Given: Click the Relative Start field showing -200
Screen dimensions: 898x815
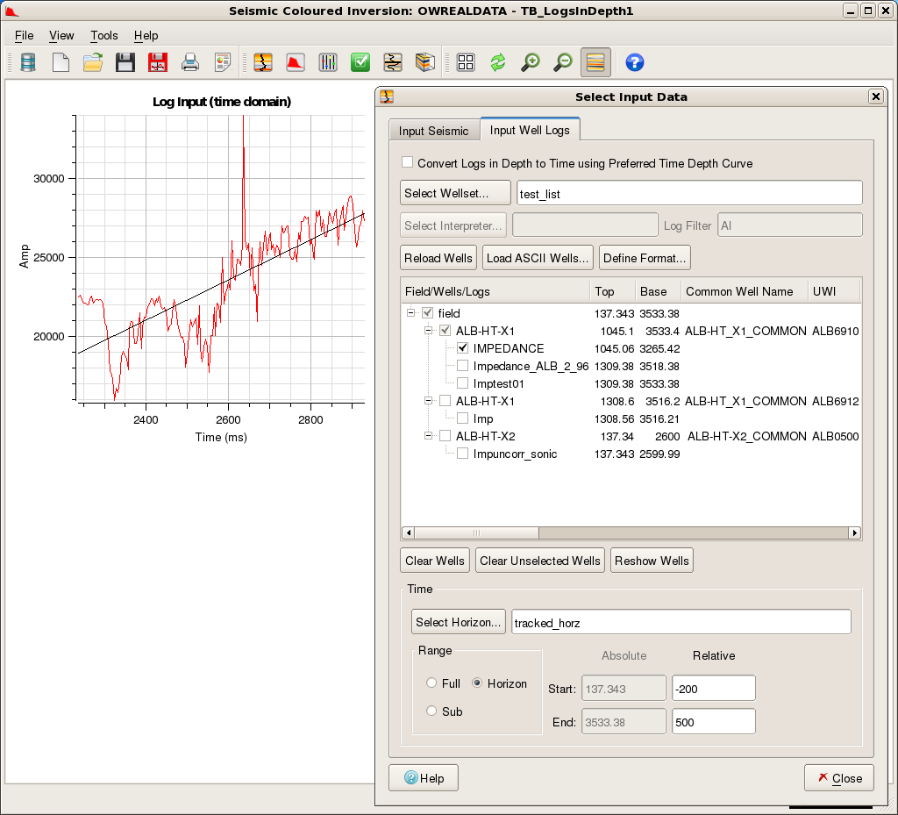Looking at the screenshot, I should [x=714, y=688].
